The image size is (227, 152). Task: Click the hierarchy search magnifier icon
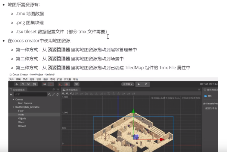50,95
